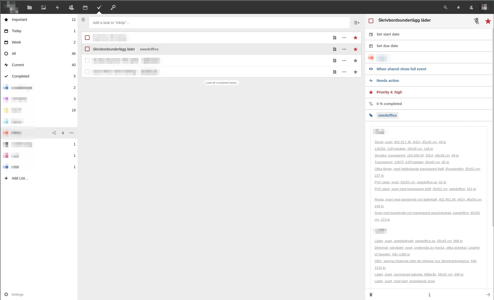Screen dimensions: 494x300
Task: Toggle 'When shared show full event' visibility
Action: (x=401, y=69)
